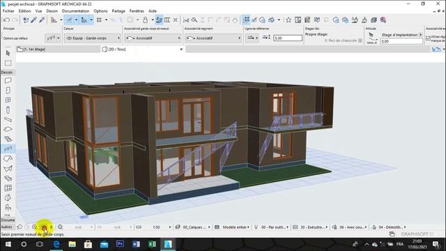Expand the Etage d'implantation arrow
The image size is (446, 251).
click(x=420, y=35)
